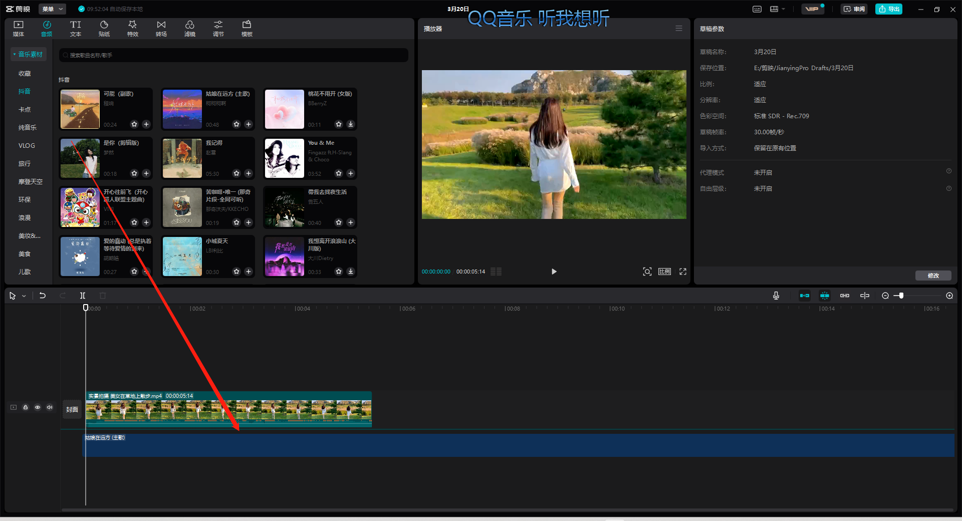The width and height of the screenshot is (962, 521).
Task: Toggle clip linkage icon
Action: (845, 296)
